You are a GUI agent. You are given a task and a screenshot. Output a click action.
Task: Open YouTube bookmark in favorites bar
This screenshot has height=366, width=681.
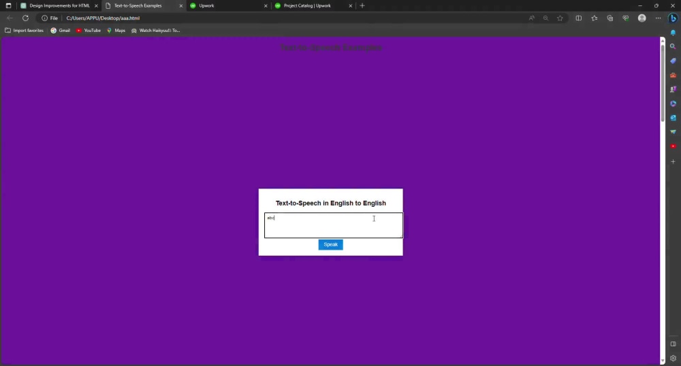(x=88, y=31)
